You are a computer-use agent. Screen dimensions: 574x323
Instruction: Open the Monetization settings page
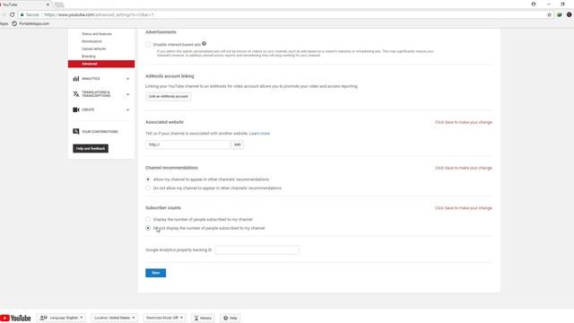click(91, 41)
